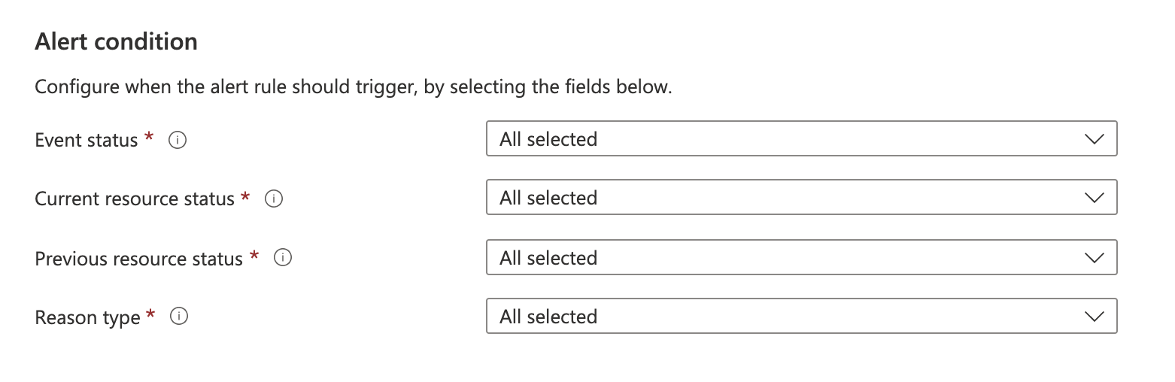Click the info icon beside Event status
The width and height of the screenshot is (1175, 382).
[x=178, y=140]
